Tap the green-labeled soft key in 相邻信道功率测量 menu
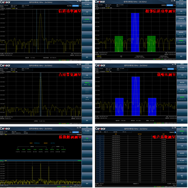188x188 pixels. pos(181,41)
